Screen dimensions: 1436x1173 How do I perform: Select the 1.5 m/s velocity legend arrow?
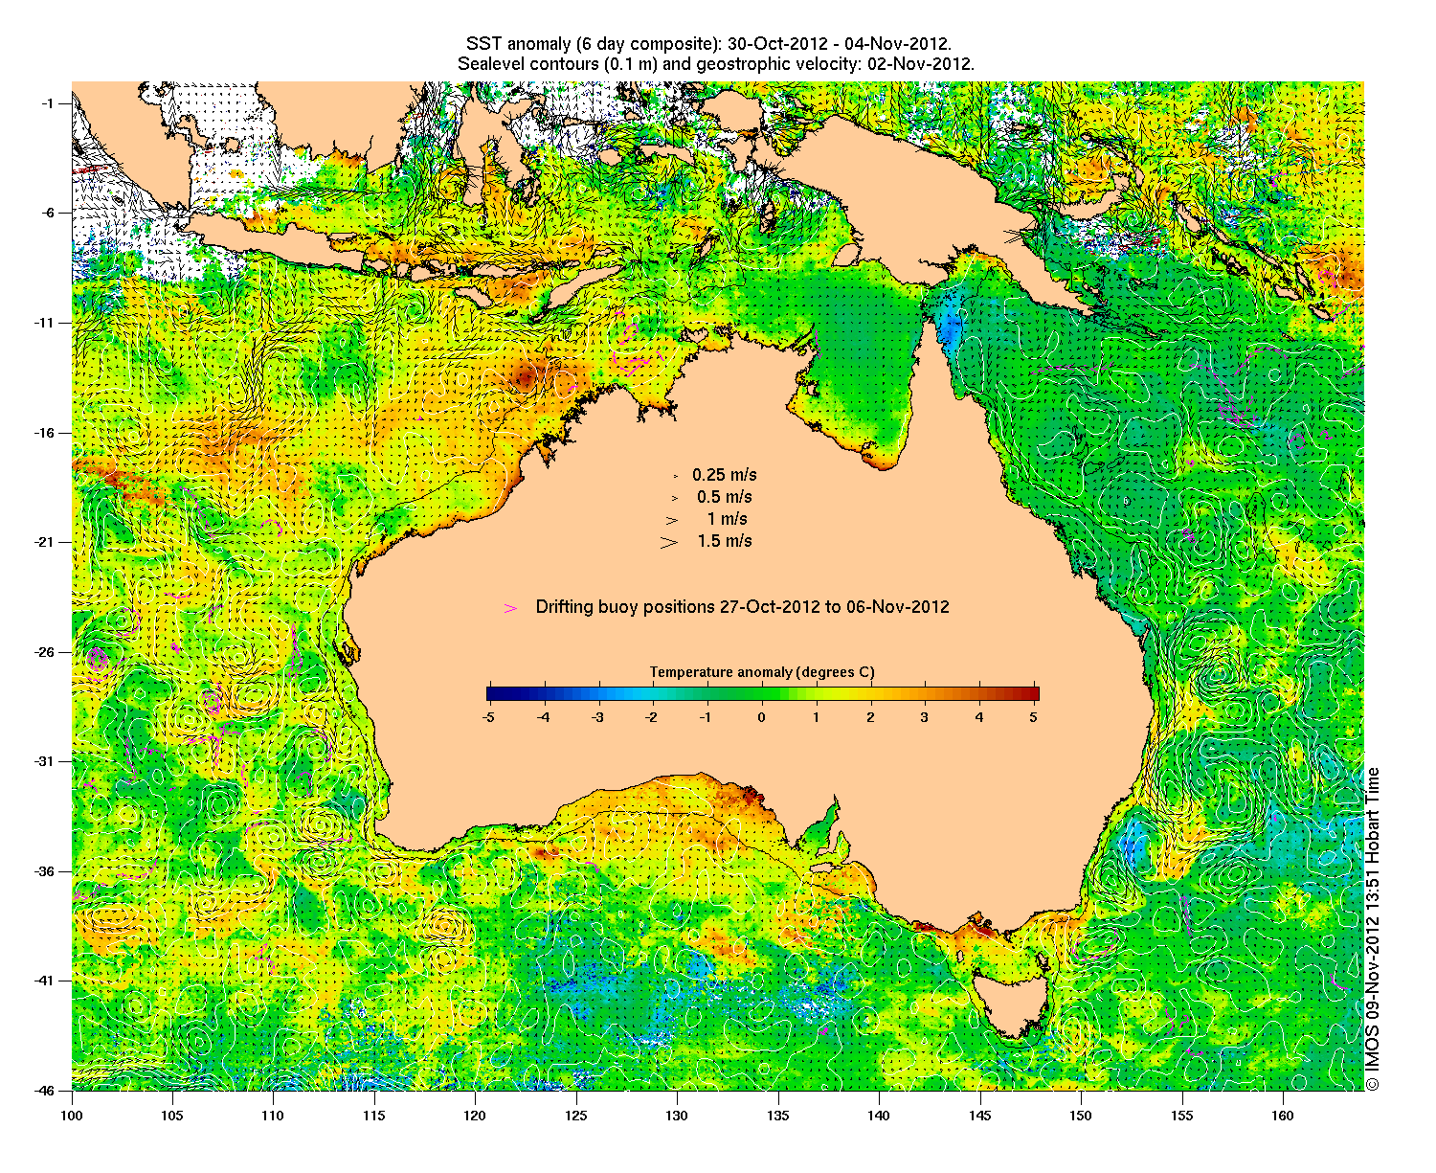pyautogui.click(x=669, y=542)
